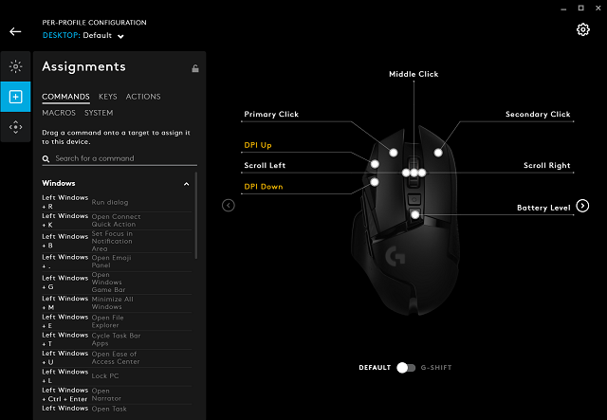This screenshot has width=607, height=420.
Task: Toggle the Default / G-Shift switch
Action: (x=406, y=367)
